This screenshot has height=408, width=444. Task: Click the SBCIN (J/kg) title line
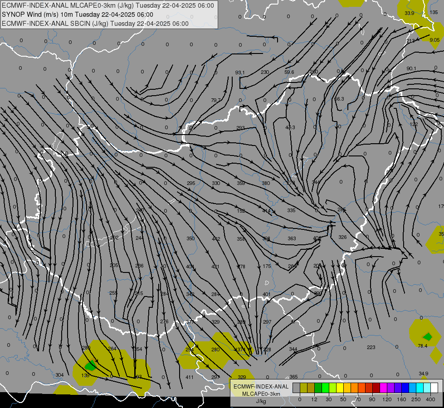(95, 24)
